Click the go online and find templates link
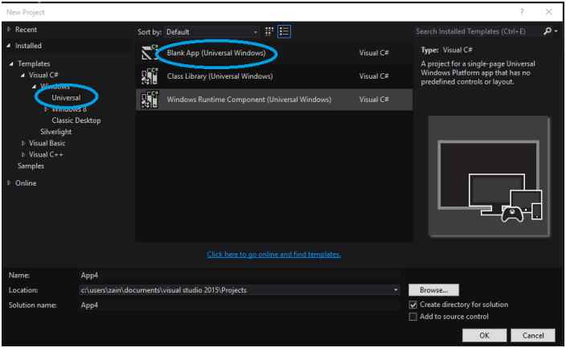Screen dimensions: 566x348 pos(273,255)
